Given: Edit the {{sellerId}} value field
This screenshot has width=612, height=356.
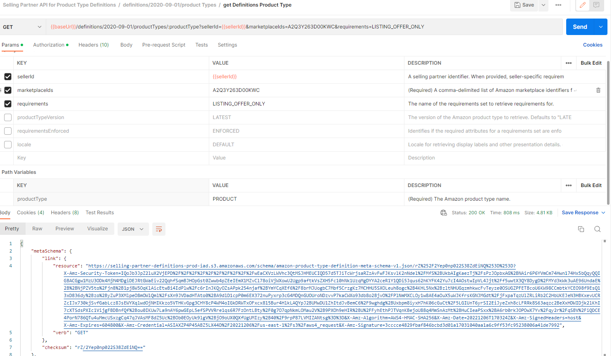Looking at the screenshot, I should click(x=306, y=77).
